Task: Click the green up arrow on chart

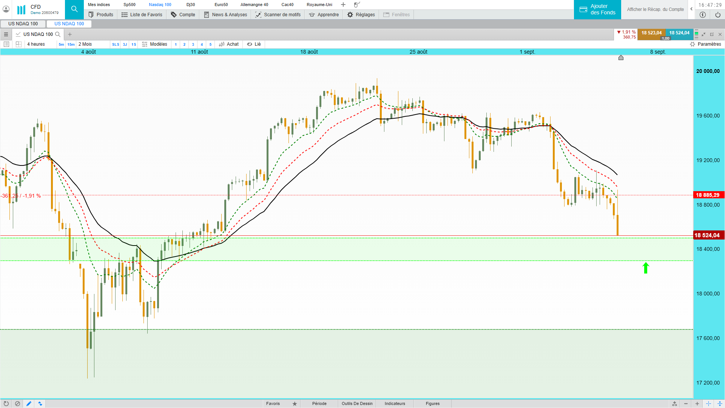Action: point(646,268)
